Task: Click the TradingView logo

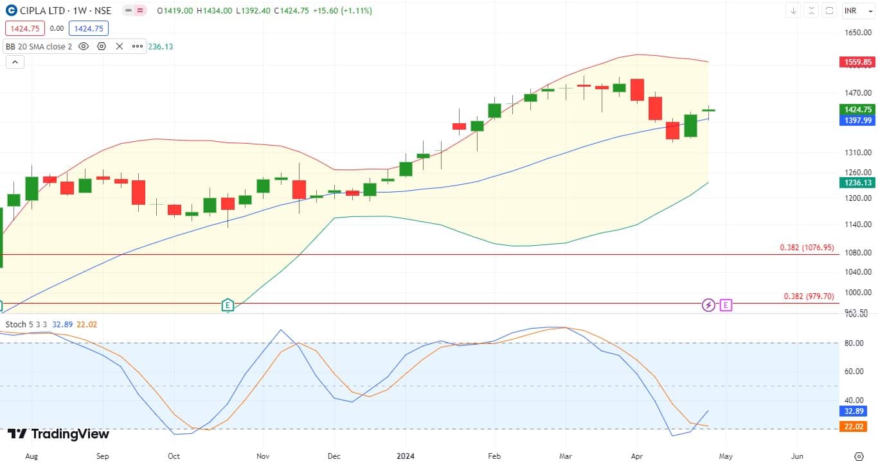Action: click(58, 434)
